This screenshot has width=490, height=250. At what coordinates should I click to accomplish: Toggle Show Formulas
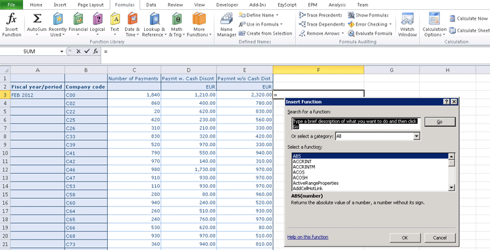(368, 15)
